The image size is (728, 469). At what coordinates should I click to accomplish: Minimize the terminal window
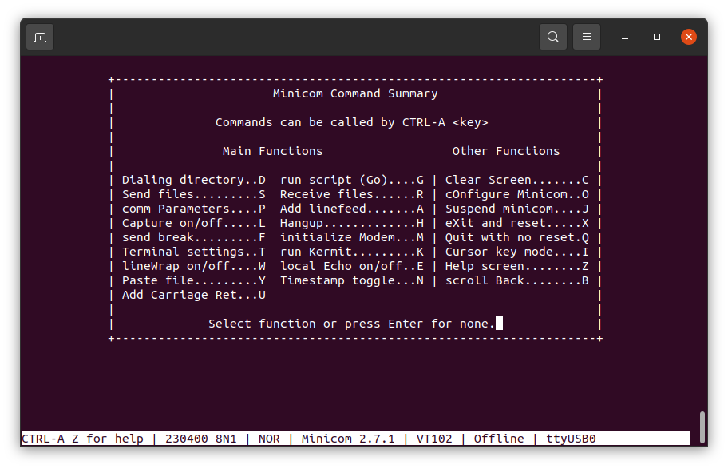click(x=625, y=37)
